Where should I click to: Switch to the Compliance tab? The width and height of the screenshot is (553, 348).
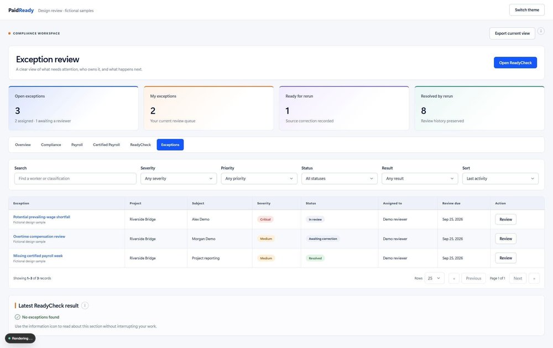(x=51, y=144)
